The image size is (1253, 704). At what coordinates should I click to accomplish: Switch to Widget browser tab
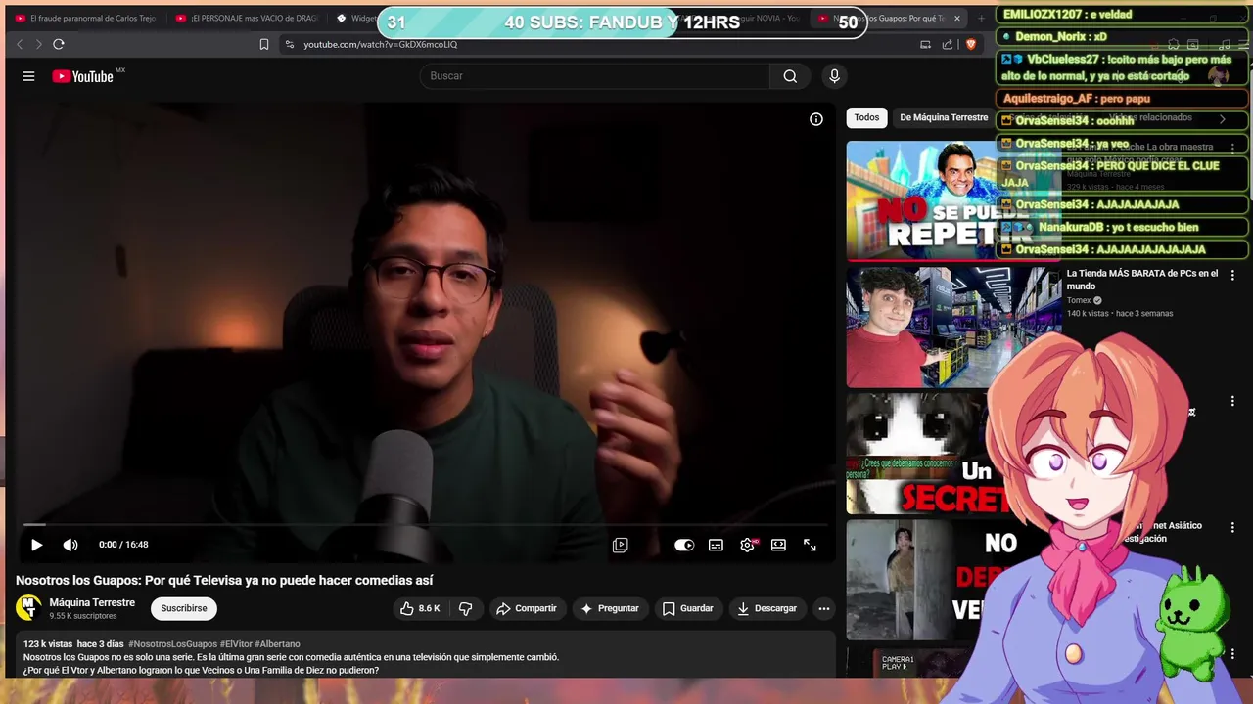(x=356, y=18)
